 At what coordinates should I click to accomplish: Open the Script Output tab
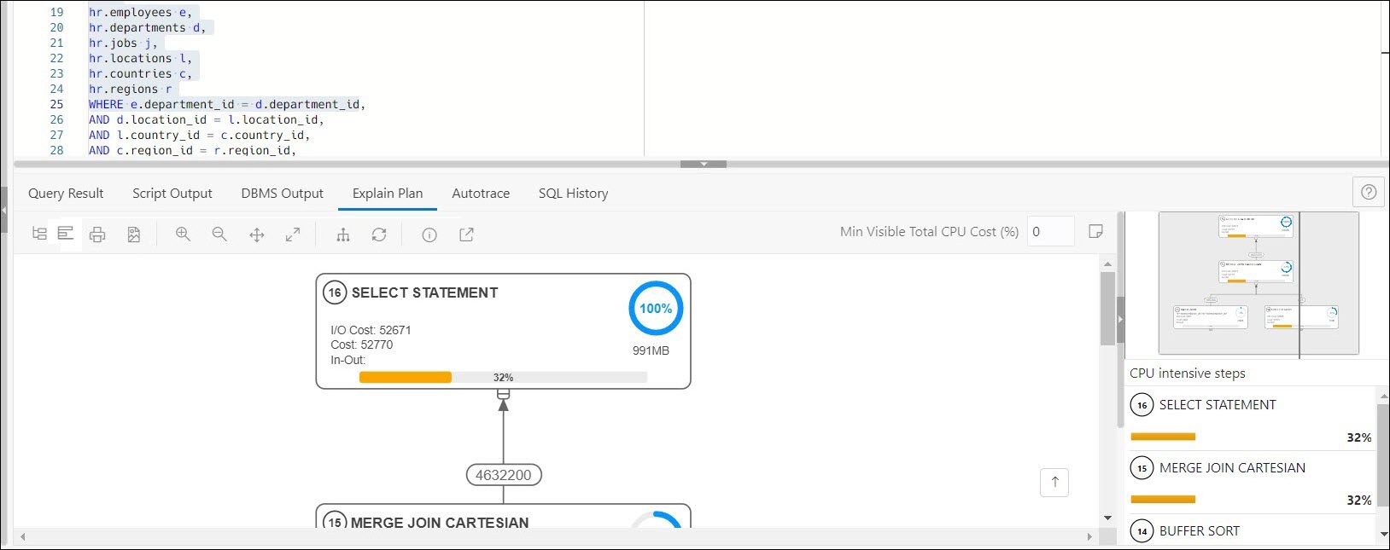coord(172,194)
